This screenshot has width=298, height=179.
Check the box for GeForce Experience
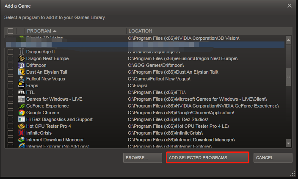tap(10, 106)
